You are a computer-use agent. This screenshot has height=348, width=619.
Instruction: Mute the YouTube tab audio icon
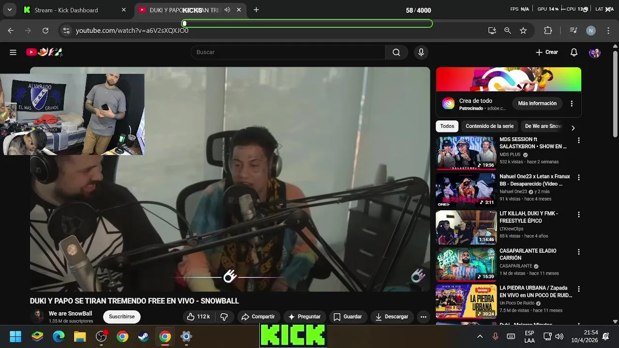click(227, 10)
